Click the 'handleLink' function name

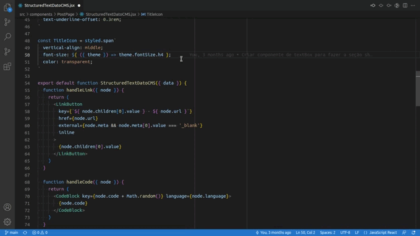80,90
